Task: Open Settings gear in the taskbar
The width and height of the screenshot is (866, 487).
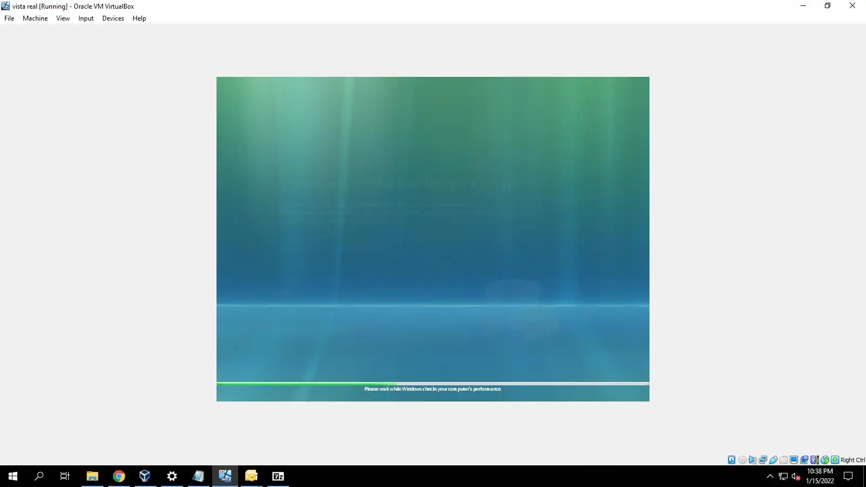Action: [172, 476]
